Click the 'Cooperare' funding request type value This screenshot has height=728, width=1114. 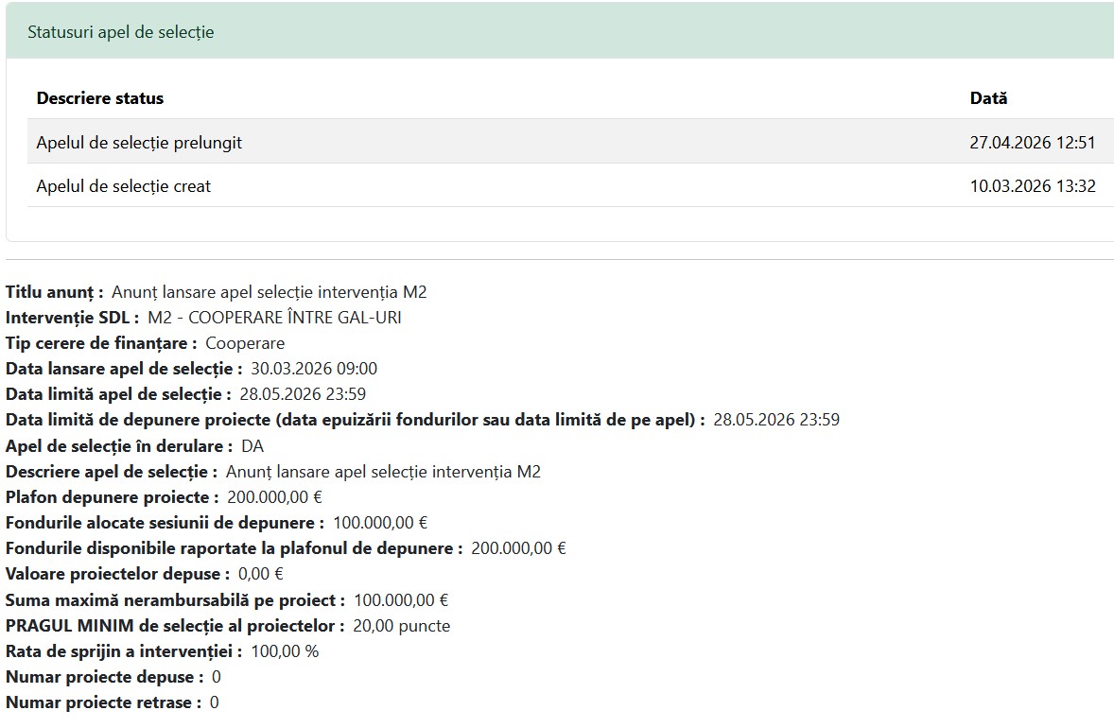(245, 343)
